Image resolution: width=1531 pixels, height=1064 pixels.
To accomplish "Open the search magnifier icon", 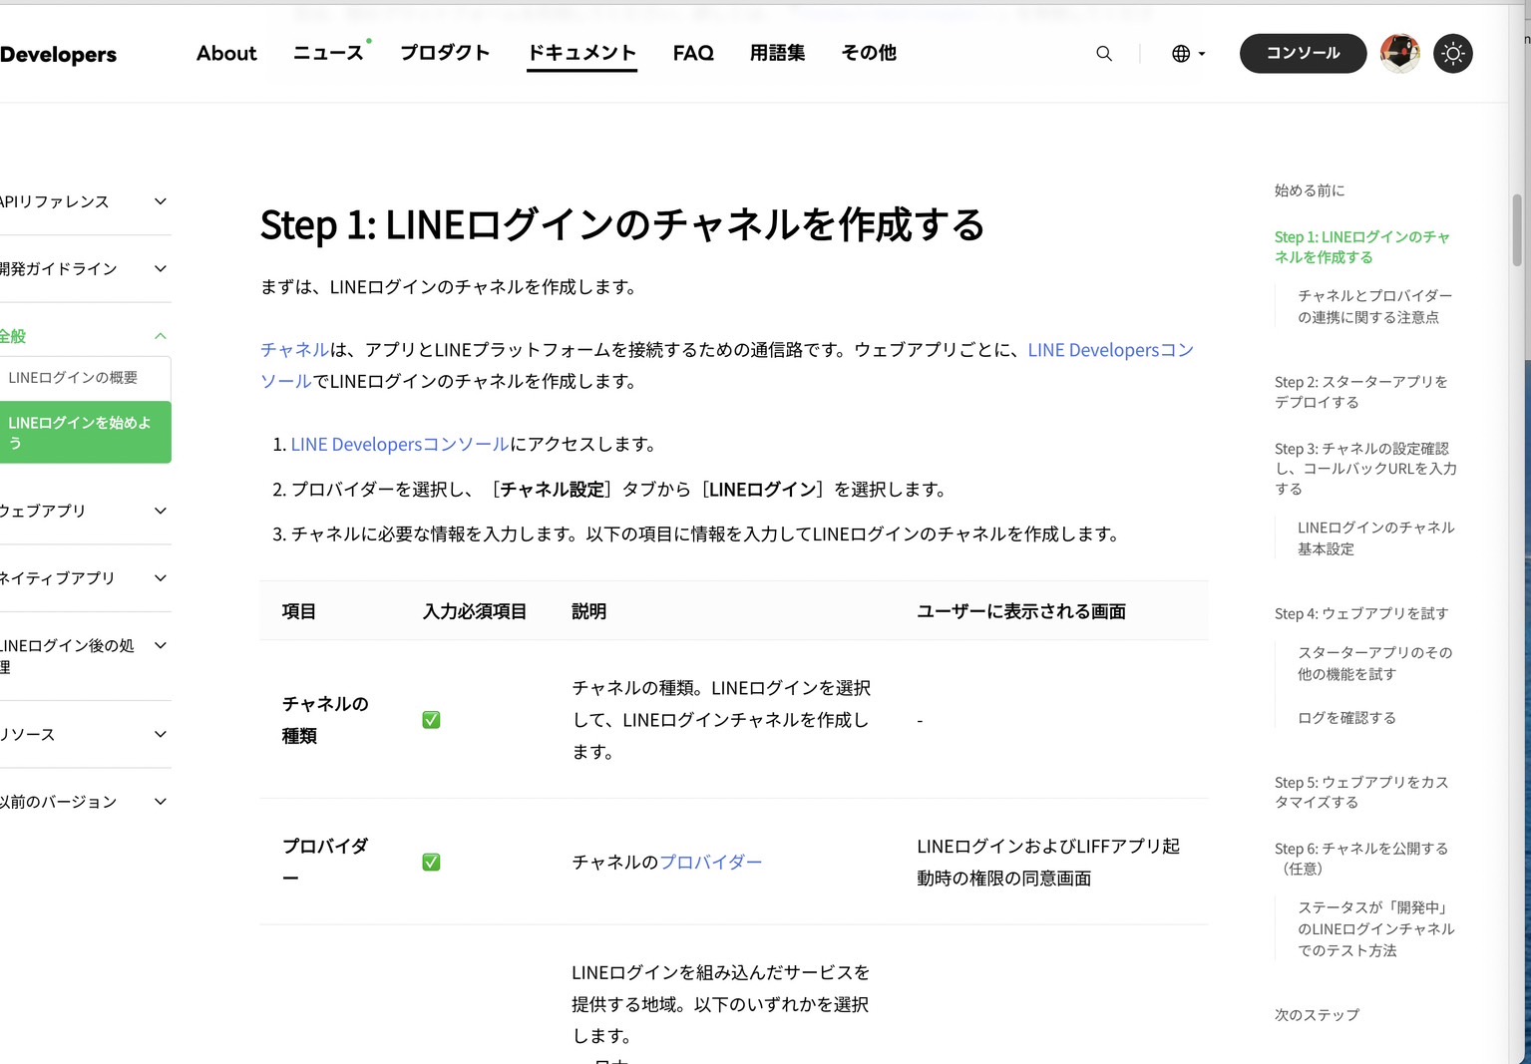I will click(1104, 54).
